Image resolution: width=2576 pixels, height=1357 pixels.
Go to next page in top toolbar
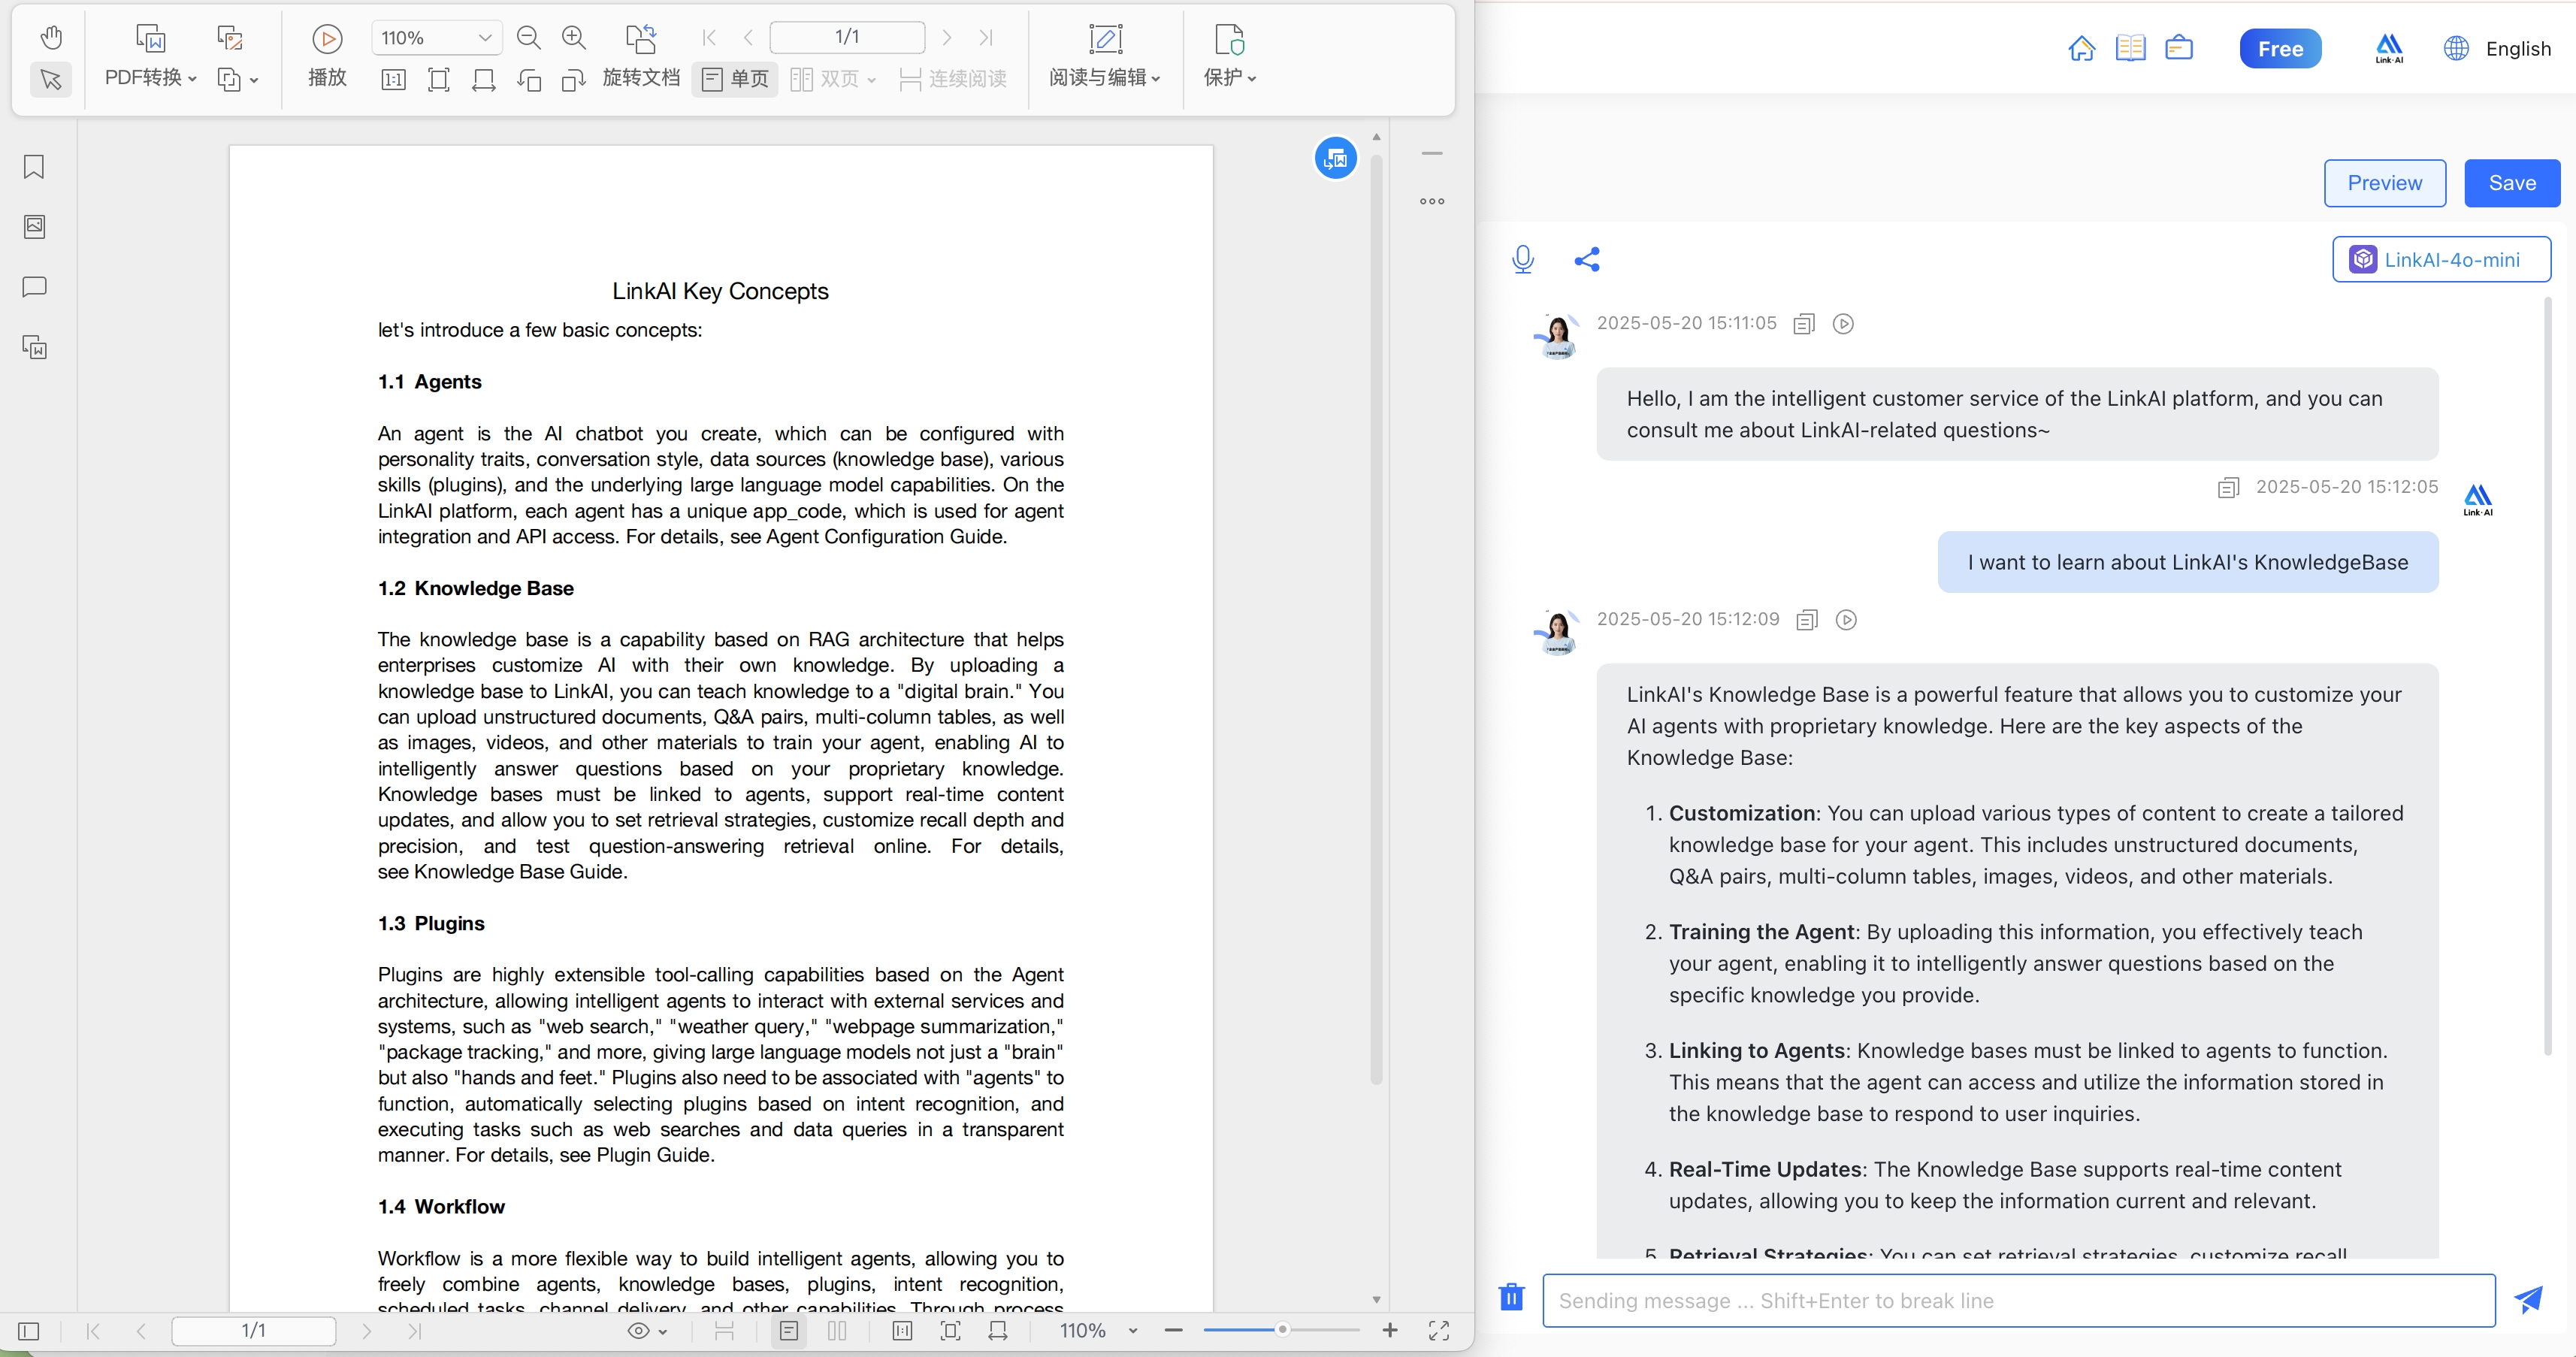[946, 38]
